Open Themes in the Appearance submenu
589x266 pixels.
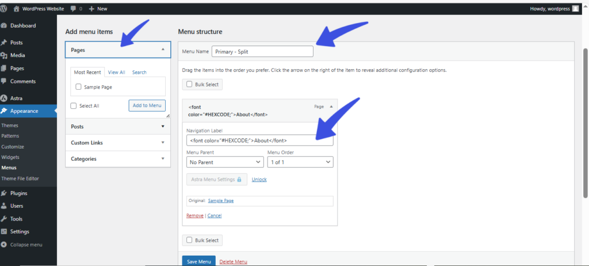pos(10,126)
